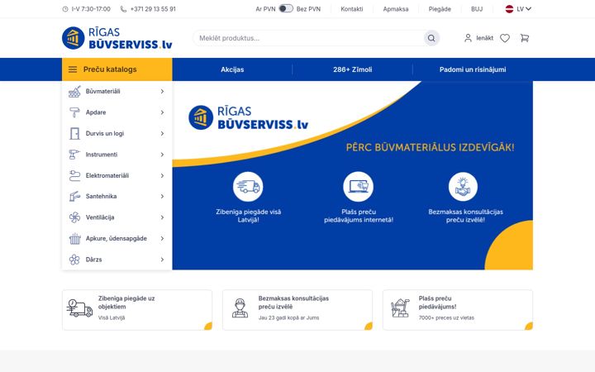Click "7000+ preces uz vietas" text
The width and height of the screenshot is (595, 372).
tap(446, 317)
